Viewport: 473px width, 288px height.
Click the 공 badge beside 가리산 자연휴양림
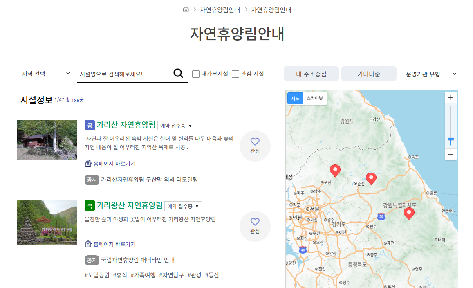click(x=90, y=125)
